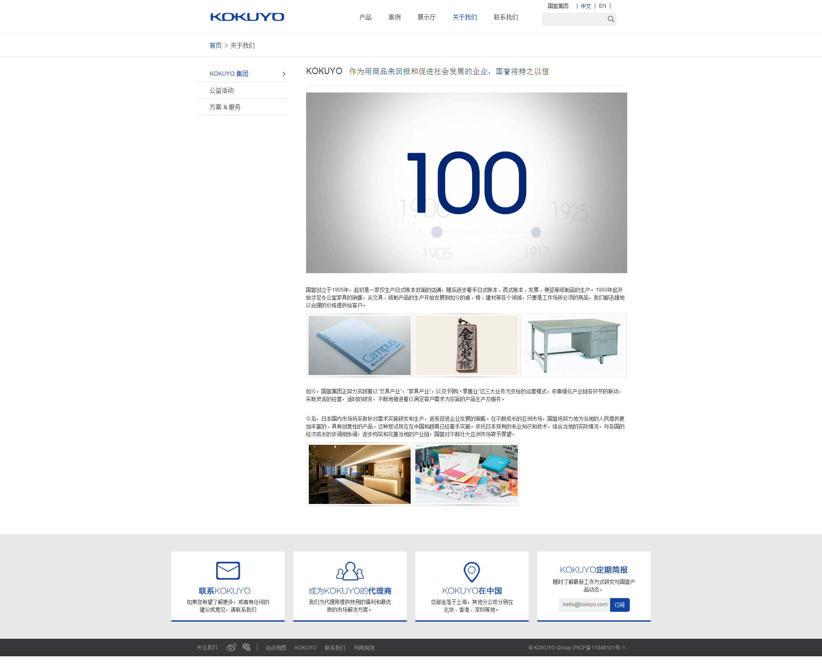The image size is (822, 664).
Task: Open the WeChat icon in footer
Action: click(246, 647)
